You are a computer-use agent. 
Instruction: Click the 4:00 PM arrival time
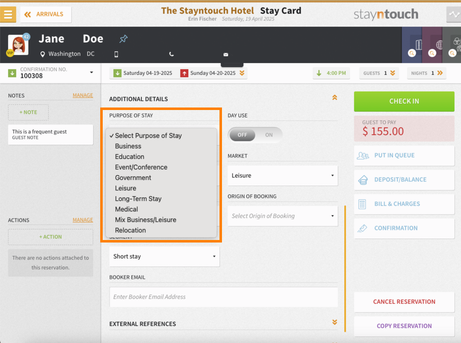pyautogui.click(x=331, y=73)
